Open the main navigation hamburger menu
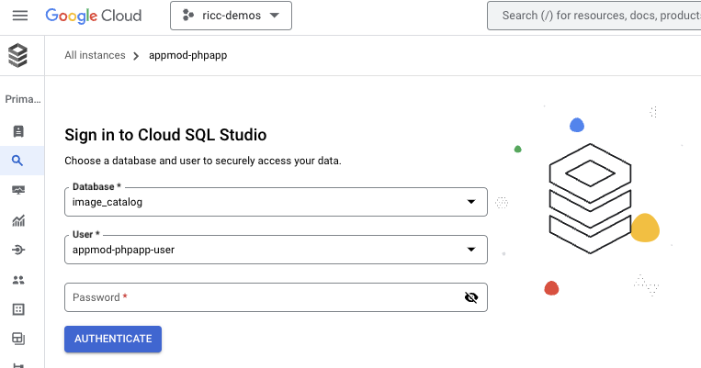This screenshot has width=701, height=368. (x=19, y=16)
